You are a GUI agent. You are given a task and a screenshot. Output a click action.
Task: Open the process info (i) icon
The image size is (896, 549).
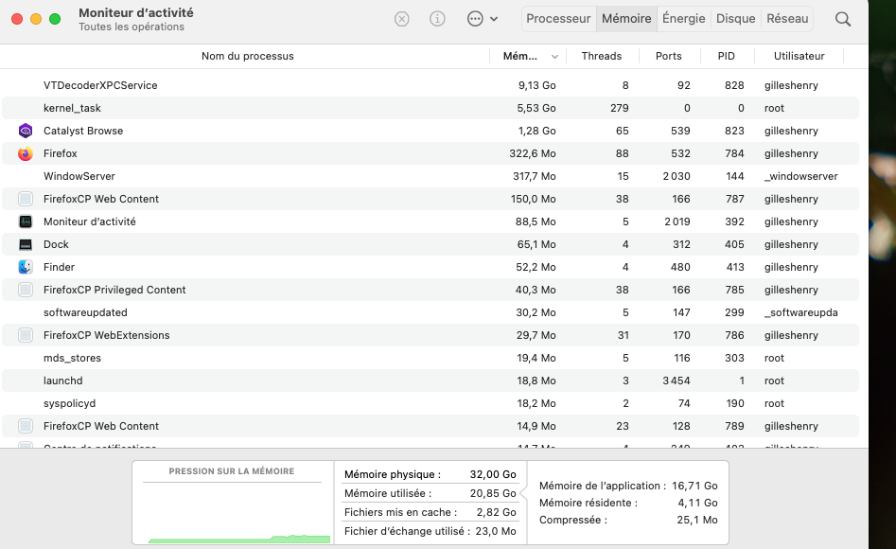437,19
